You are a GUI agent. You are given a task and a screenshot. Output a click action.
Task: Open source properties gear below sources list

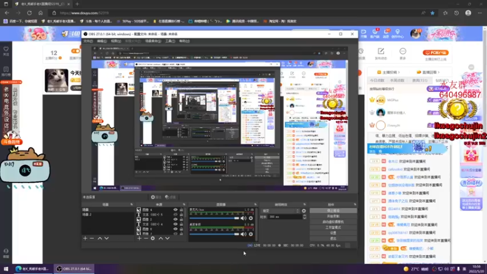(x=153, y=238)
